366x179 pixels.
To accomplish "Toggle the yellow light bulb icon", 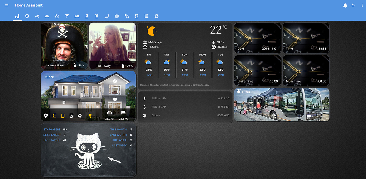I will 90,115.
